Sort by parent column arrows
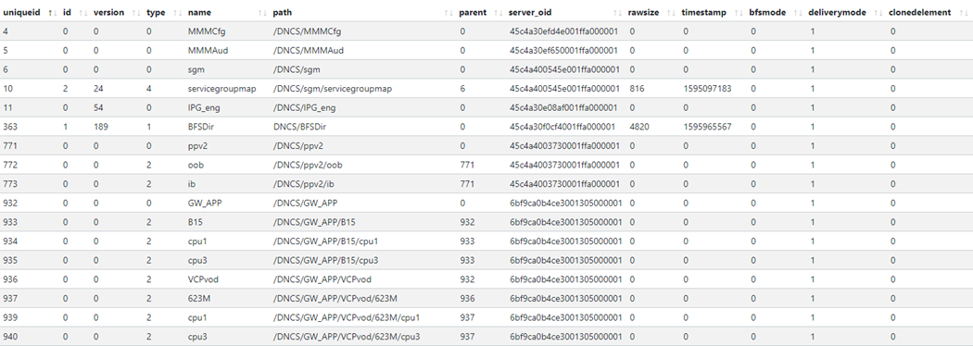This screenshot has width=973, height=346. [x=499, y=12]
